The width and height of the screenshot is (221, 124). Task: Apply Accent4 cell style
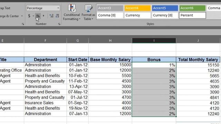pos(137,8)
